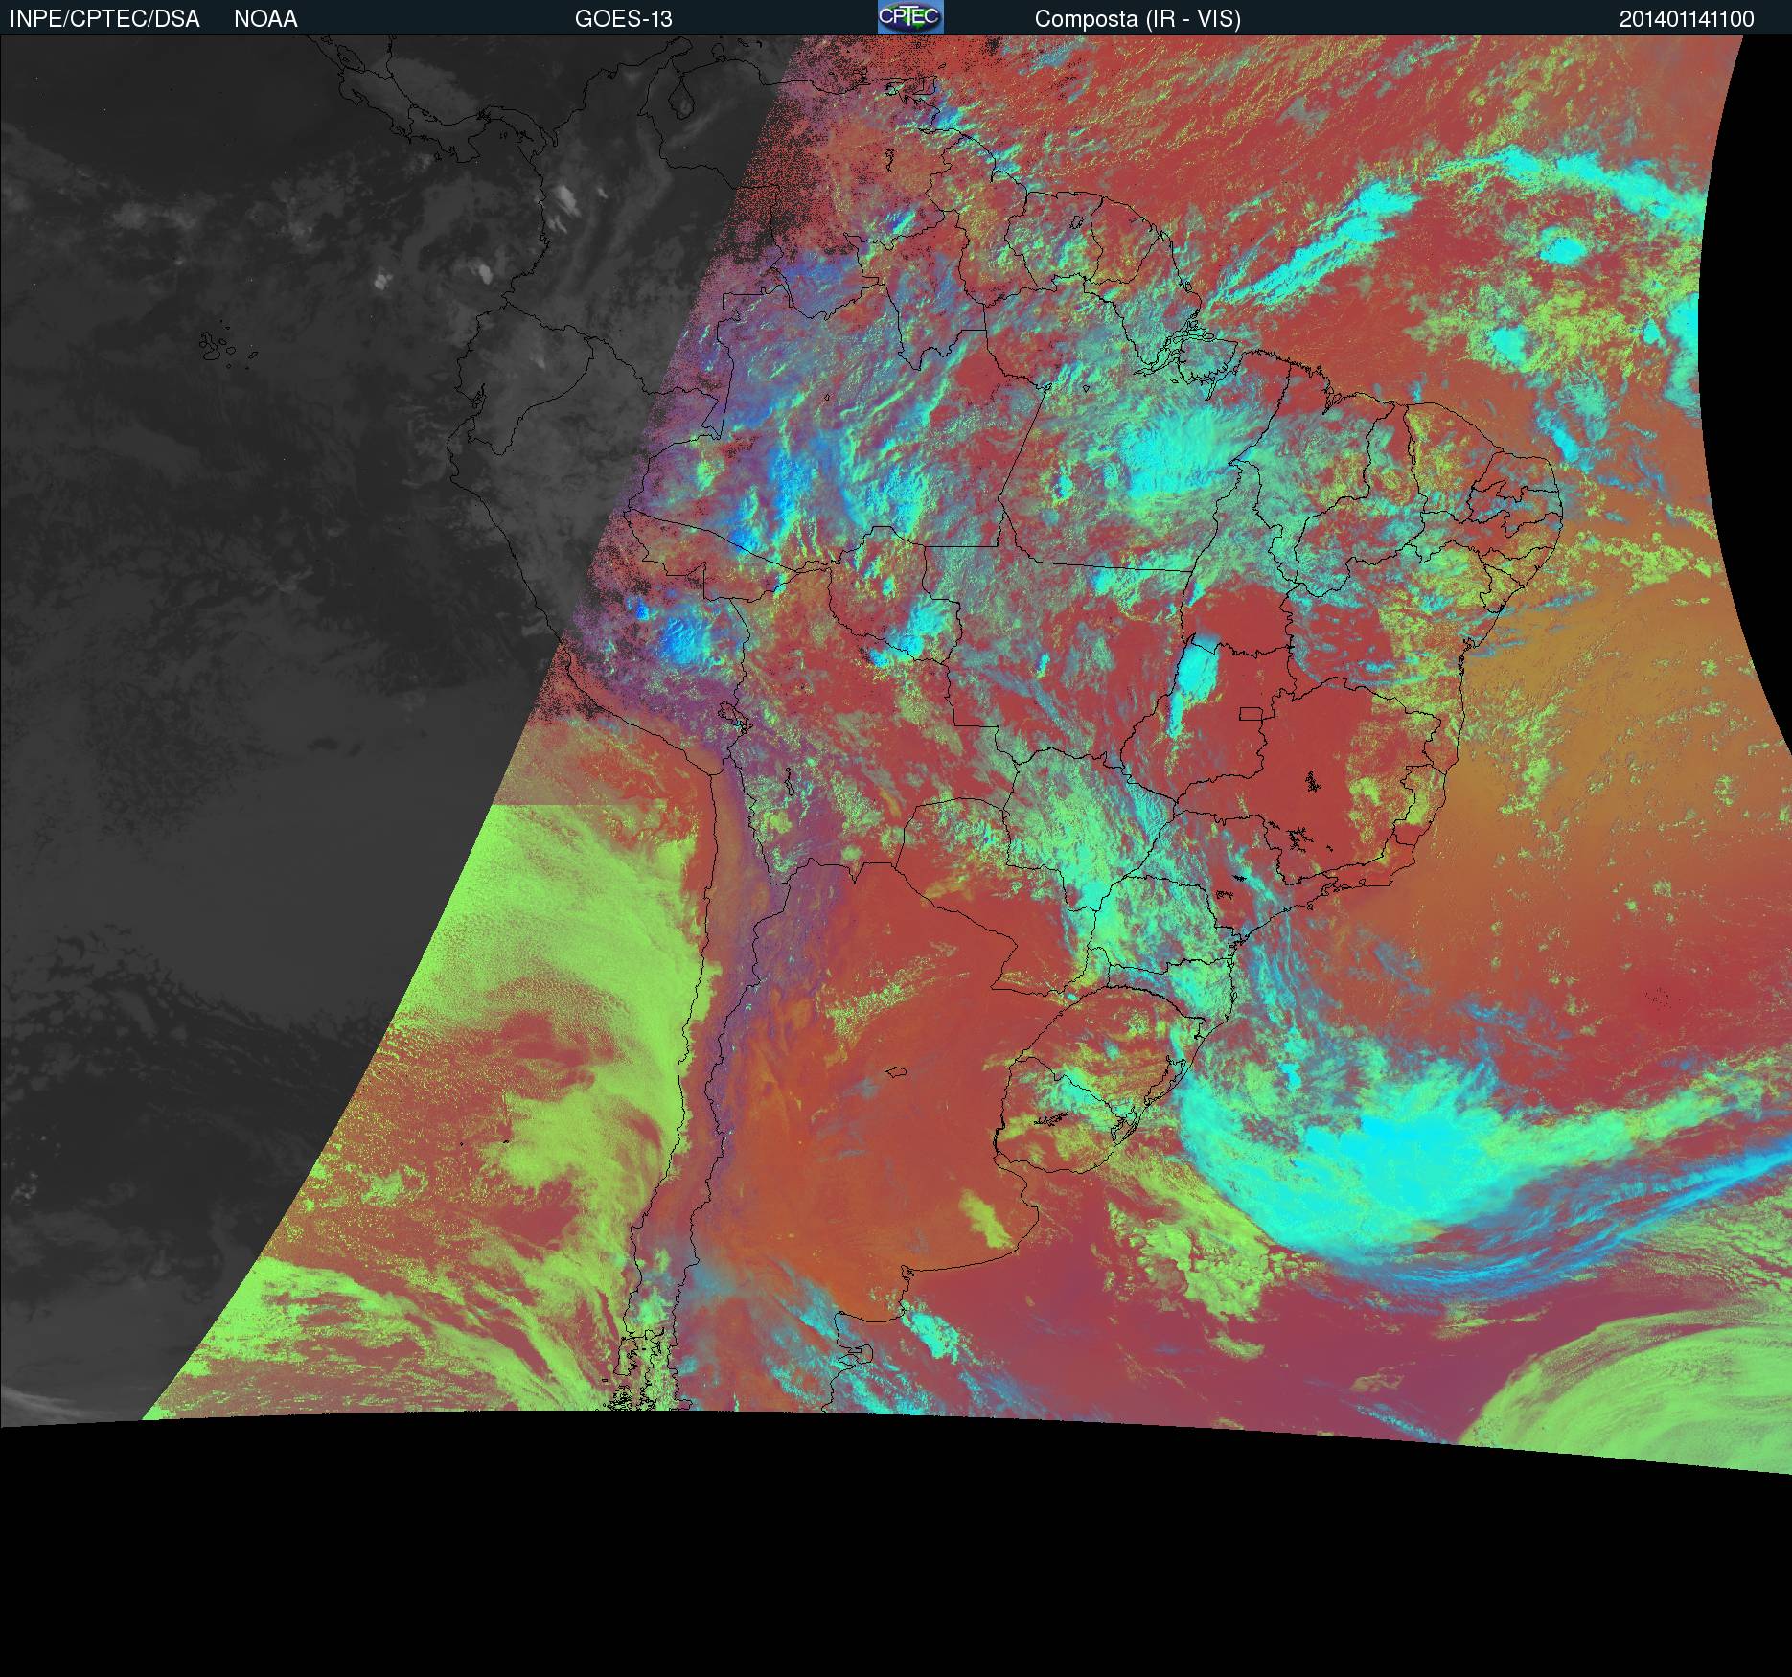Click the NOAA label in the header
This screenshot has width=1792, height=1677.
[265, 19]
